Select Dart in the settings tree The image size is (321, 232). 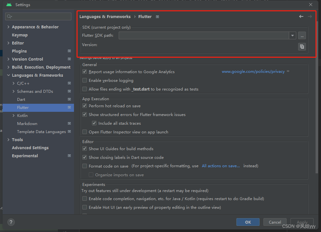click(21, 99)
